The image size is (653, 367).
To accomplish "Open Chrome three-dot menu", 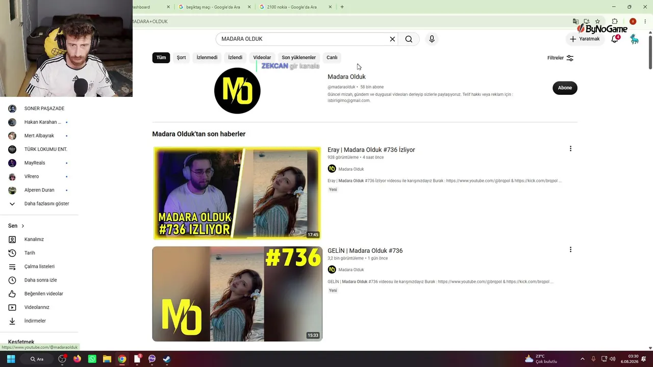I will click(645, 21).
